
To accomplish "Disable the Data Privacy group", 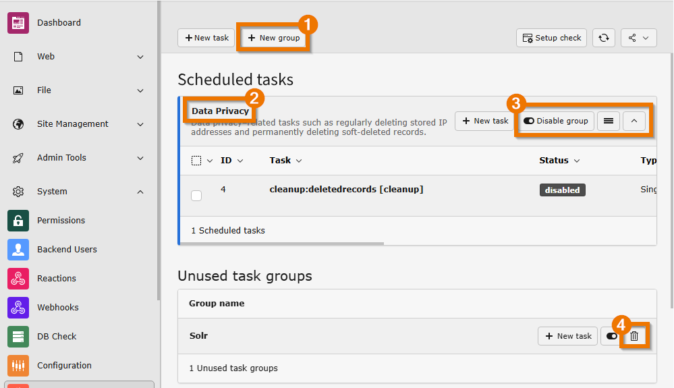I will click(x=556, y=121).
